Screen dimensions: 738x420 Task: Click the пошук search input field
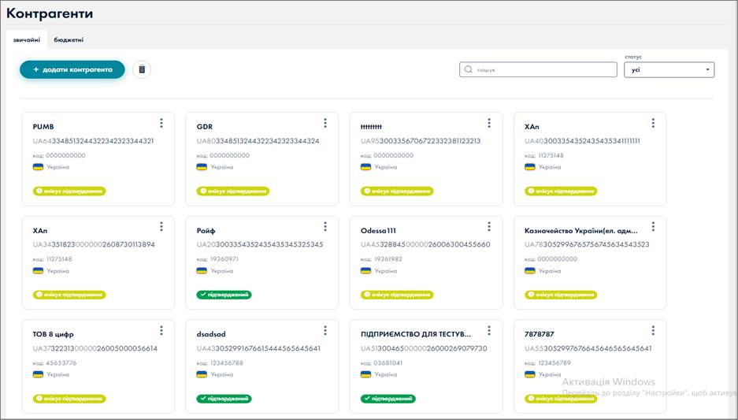click(x=538, y=69)
